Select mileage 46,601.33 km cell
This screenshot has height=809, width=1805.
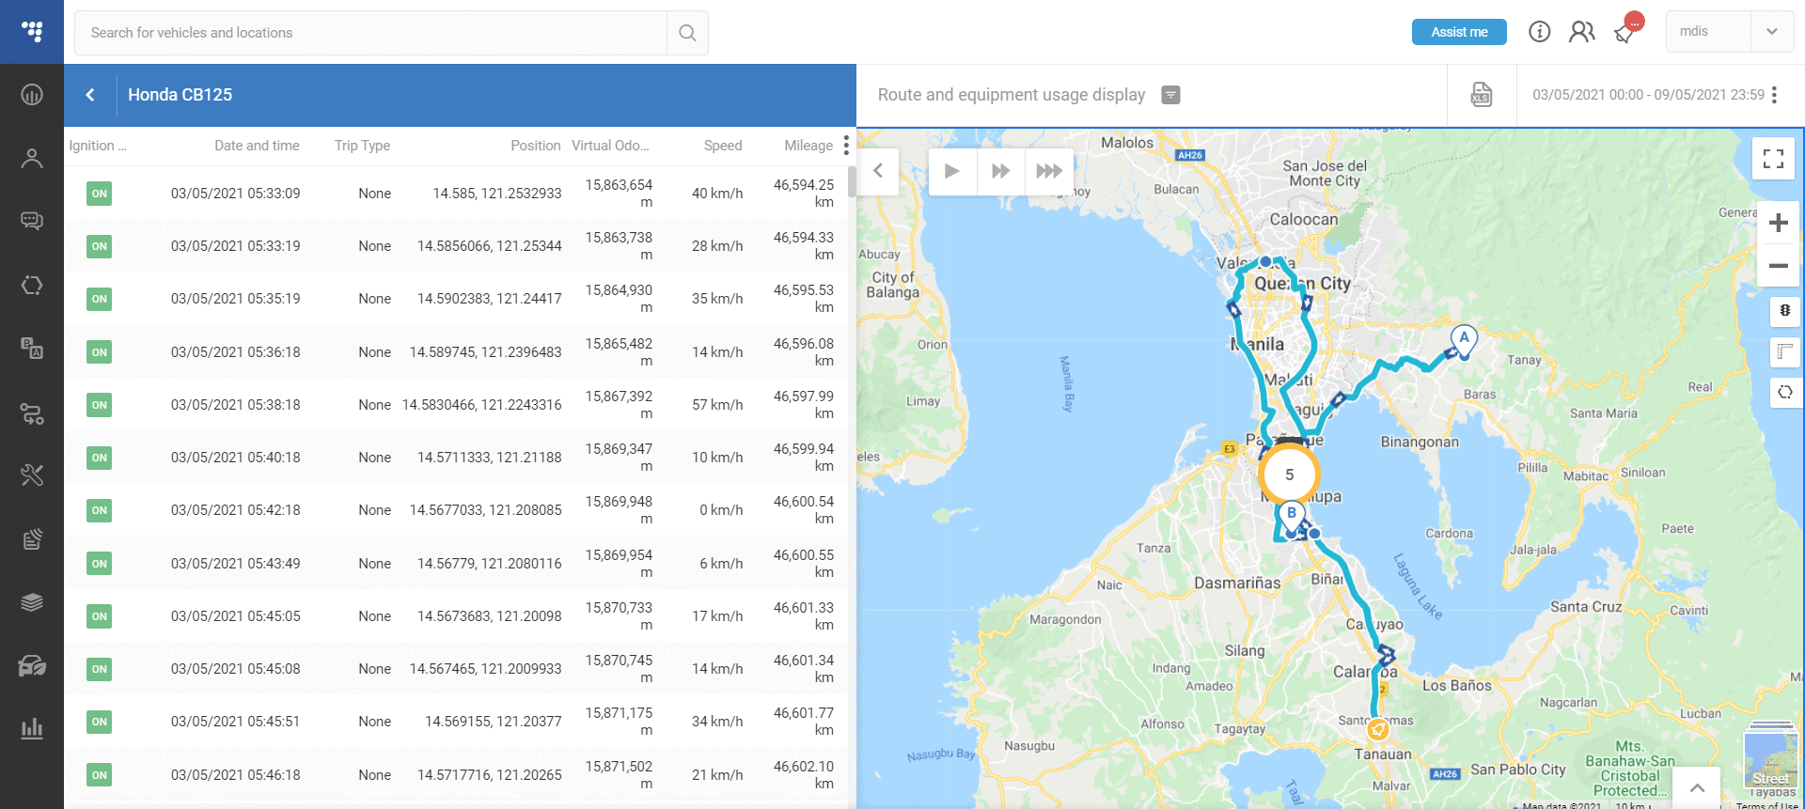(804, 616)
